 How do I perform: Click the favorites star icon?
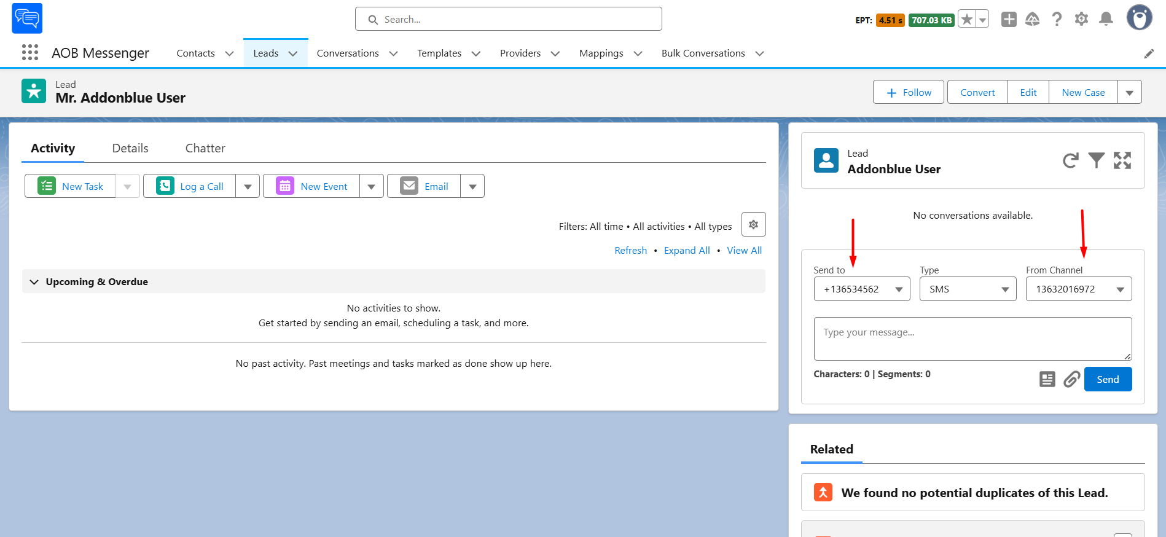[x=967, y=20]
